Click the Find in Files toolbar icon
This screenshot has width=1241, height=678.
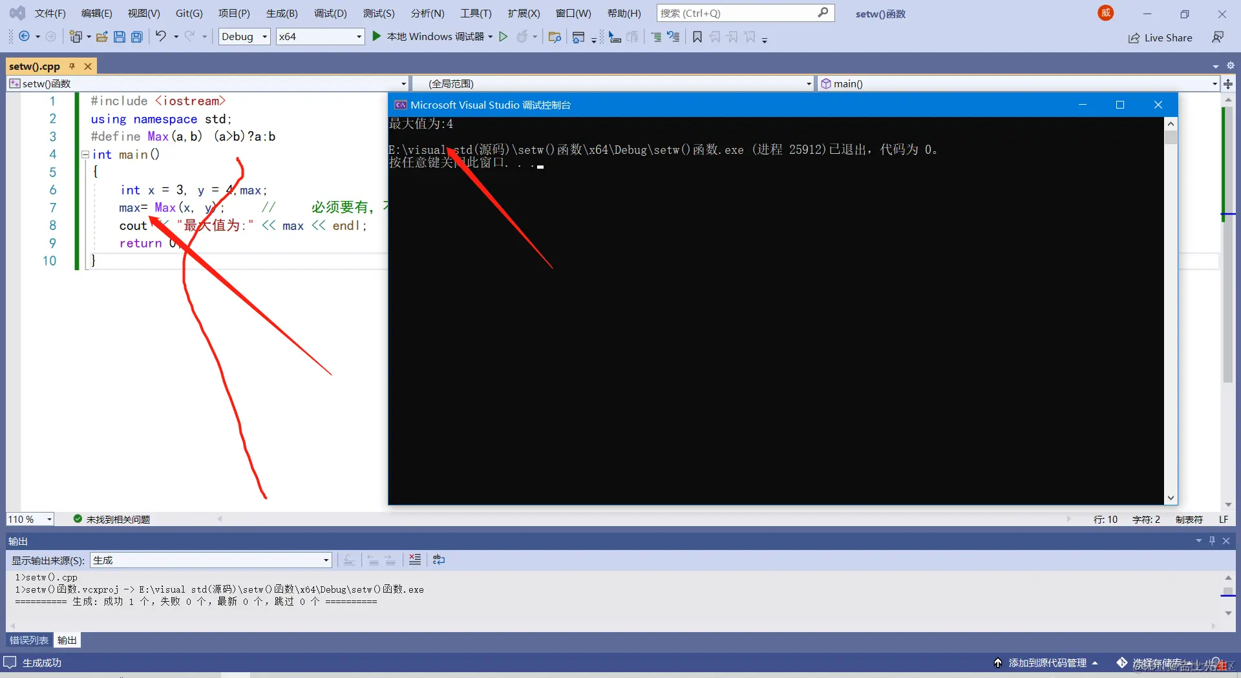pyautogui.click(x=555, y=37)
